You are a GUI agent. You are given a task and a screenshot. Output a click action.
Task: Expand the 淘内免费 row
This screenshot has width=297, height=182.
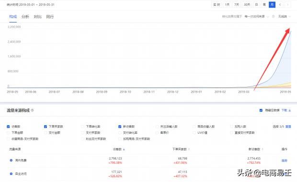11,161
